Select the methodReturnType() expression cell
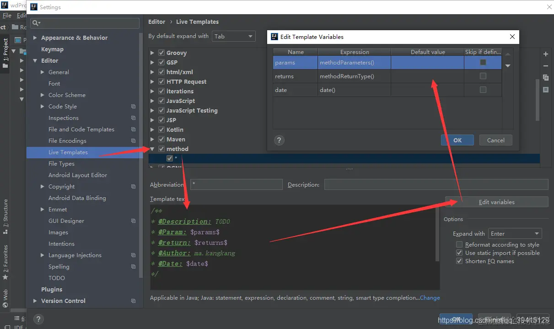The height and width of the screenshot is (329, 554). click(355, 76)
